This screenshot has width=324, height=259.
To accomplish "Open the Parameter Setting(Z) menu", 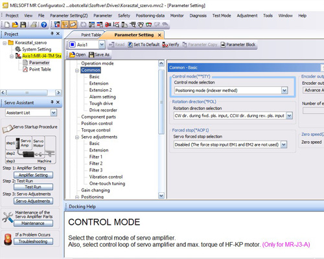I will tap(69, 16).
